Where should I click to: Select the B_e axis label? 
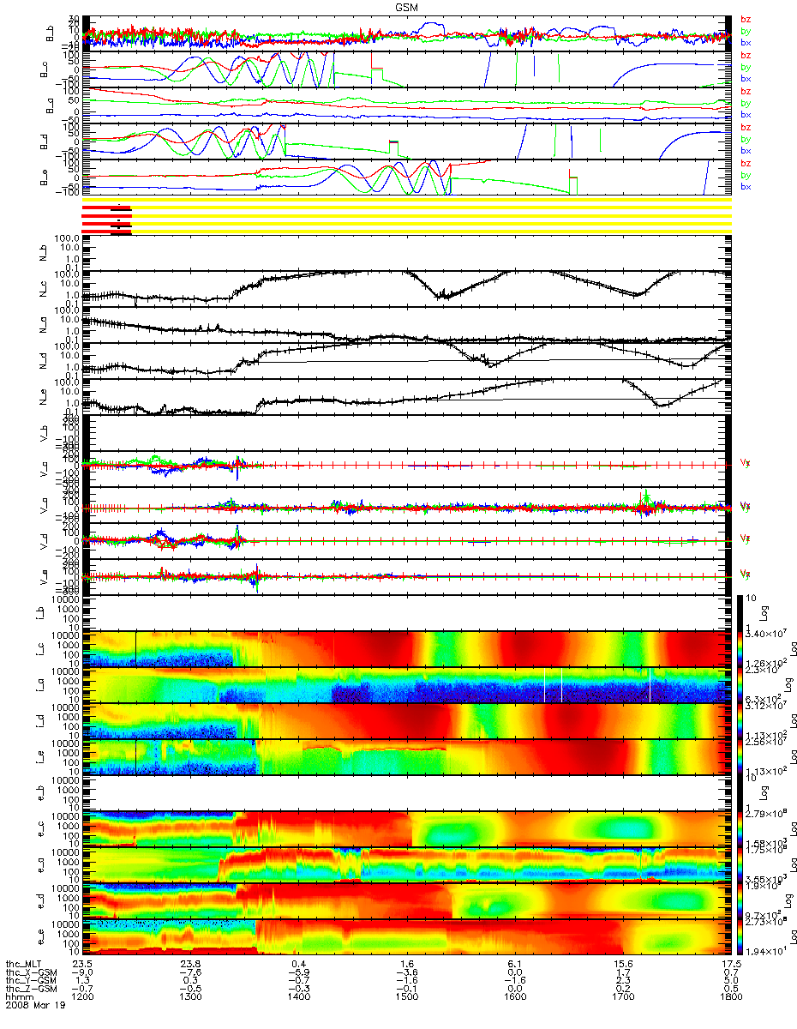[x=44, y=177]
